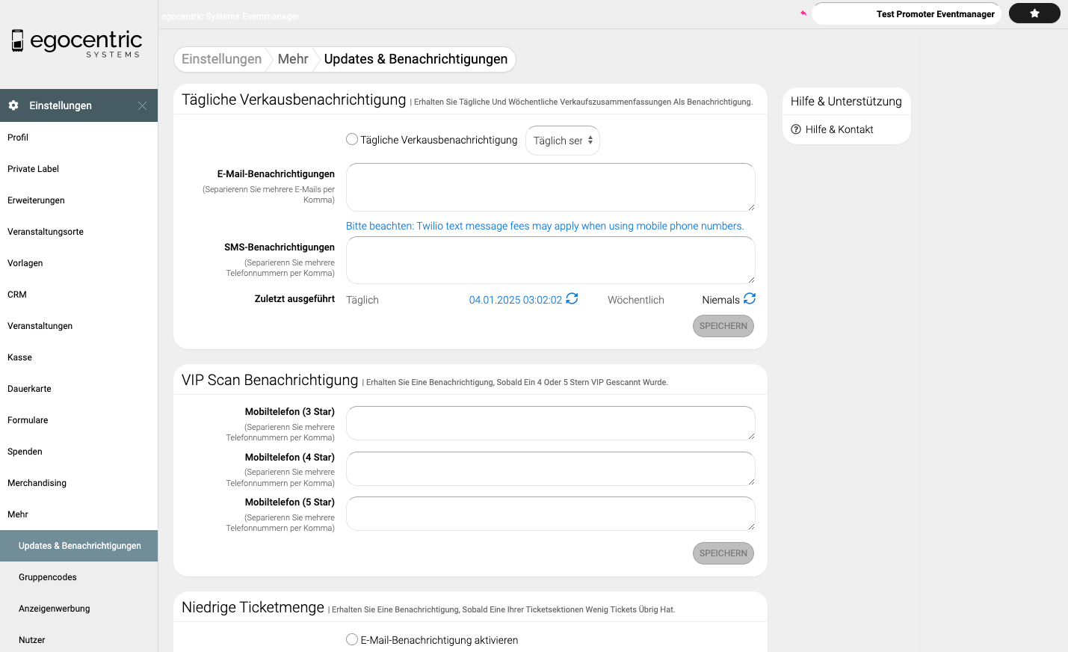Enable Tägliche Verkaufsbenachrichtigung radio option
Screen dimensions: 1068x652
coord(352,140)
